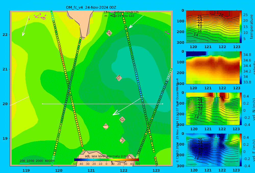The image size is (255, 173).
Task: Click longitude label 119 on main map
Action: pos(26,170)
